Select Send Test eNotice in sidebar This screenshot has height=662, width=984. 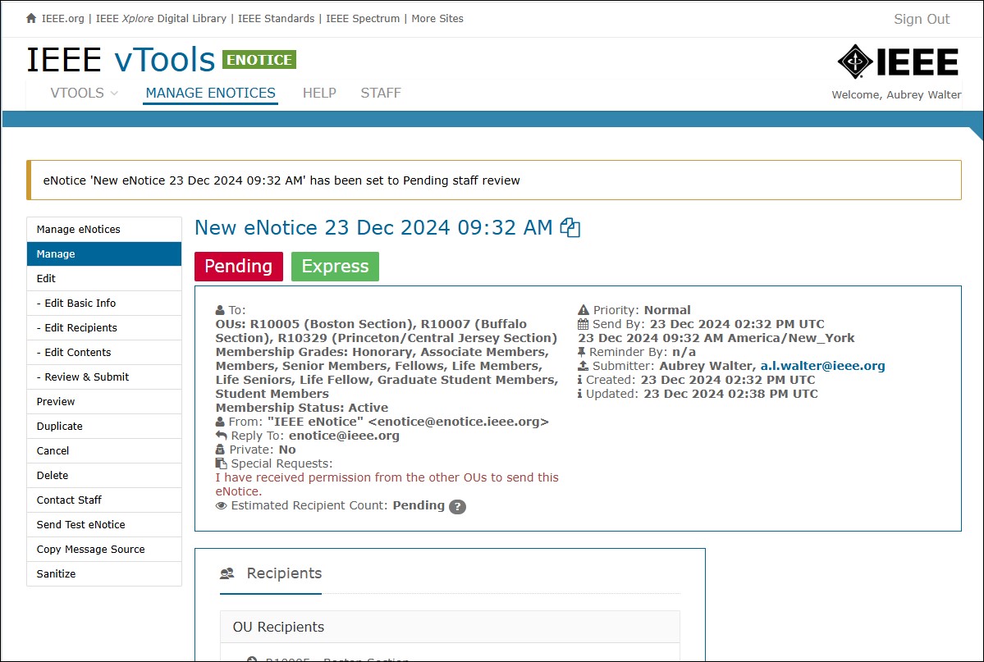point(104,524)
